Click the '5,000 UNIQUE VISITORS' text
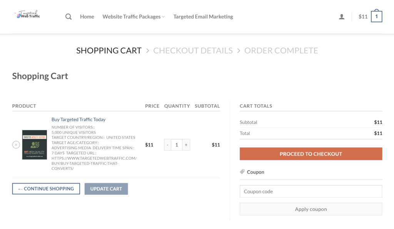 (73, 132)
